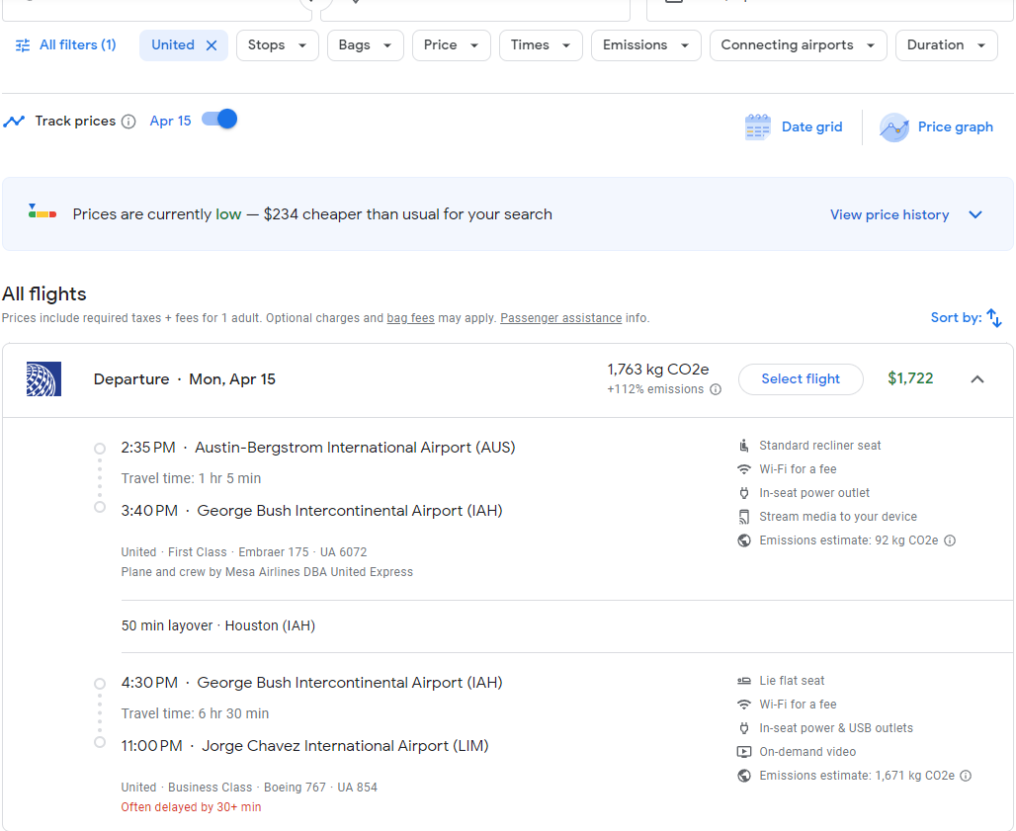Remove the United airline filter

coord(212,45)
